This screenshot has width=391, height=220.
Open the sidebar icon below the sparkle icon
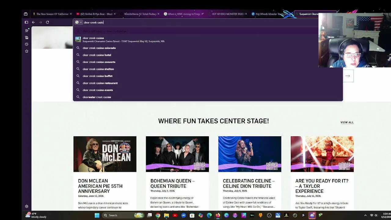click(x=27, y=38)
